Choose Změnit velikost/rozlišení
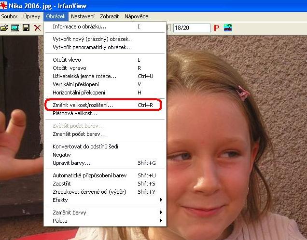This screenshot has height=240, width=307. coord(105,105)
